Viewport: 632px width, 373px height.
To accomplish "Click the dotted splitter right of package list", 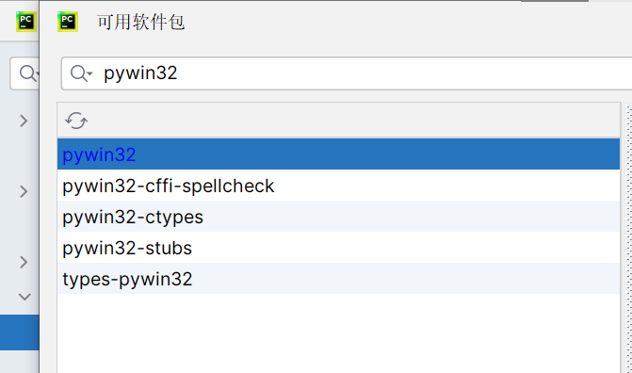I will pyautogui.click(x=629, y=238).
